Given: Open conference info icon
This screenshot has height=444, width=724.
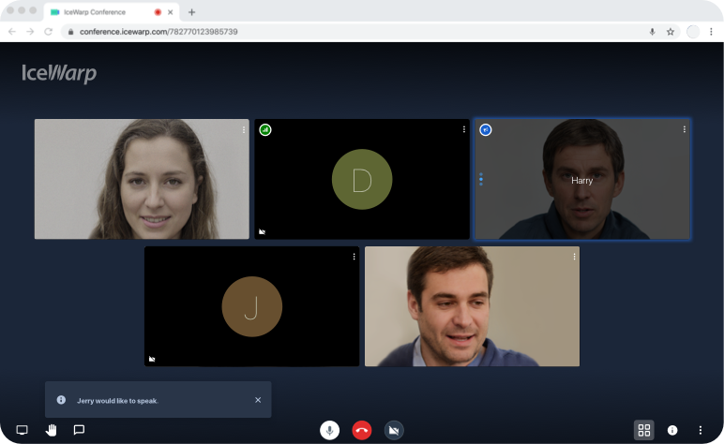Looking at the screenshot, I should [672, 430].
